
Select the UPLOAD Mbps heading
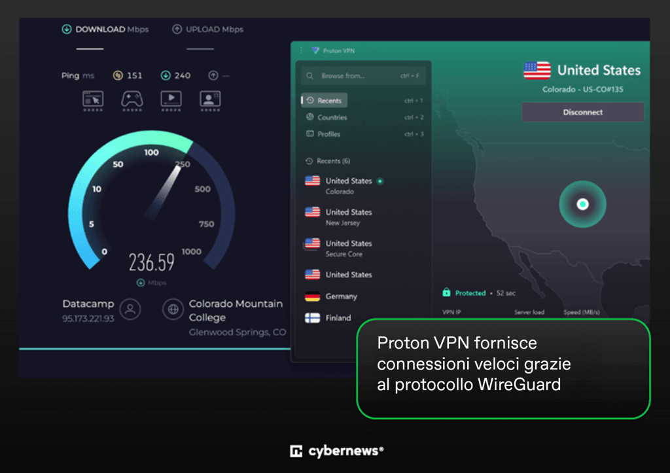pyautogui.click(x=215, y=29)
